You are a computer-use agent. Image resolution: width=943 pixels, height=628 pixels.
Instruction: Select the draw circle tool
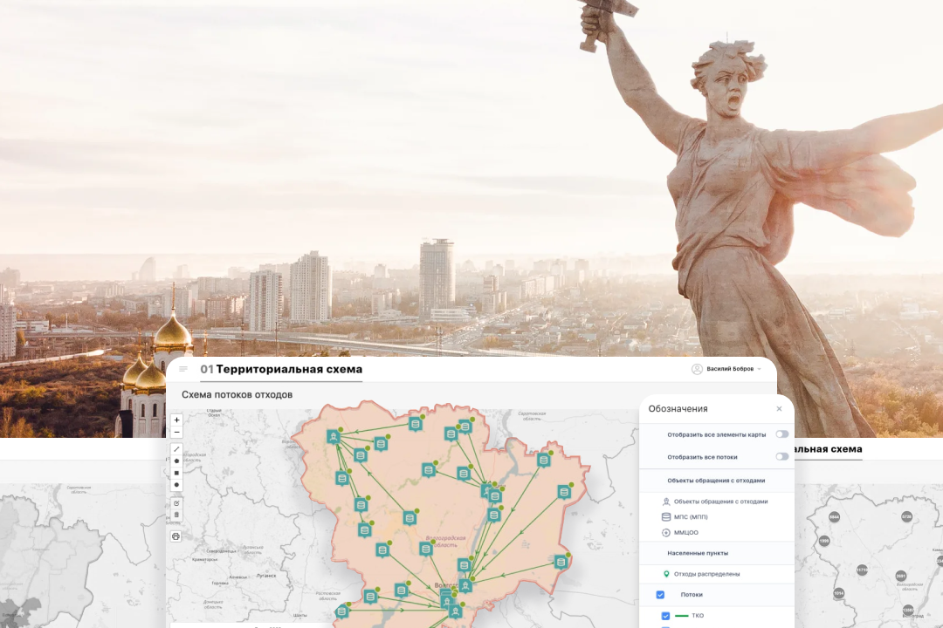point(176,485)
